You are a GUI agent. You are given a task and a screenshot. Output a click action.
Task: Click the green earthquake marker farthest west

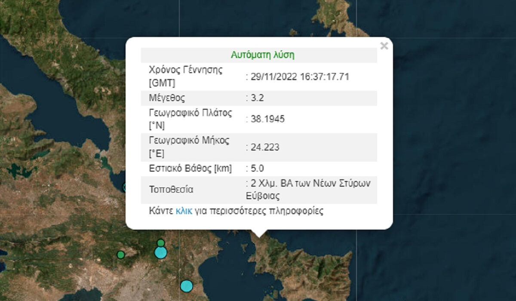pyautogui.click(x=121, y=255)
